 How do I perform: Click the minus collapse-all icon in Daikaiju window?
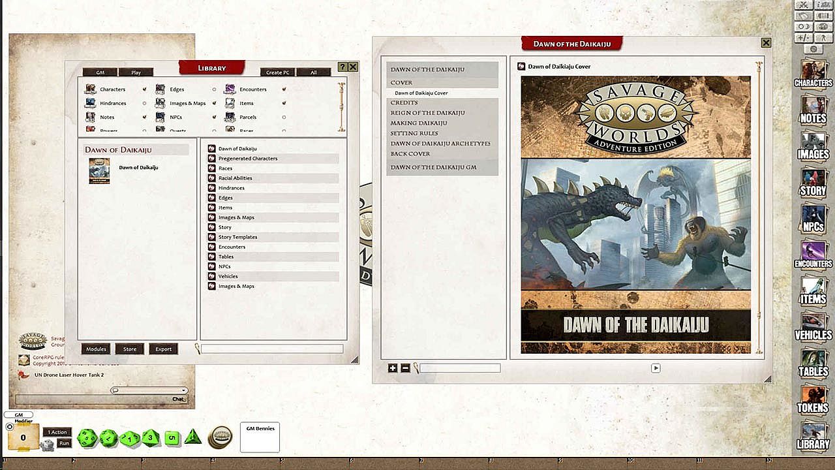pyautogui.click(x=405, y=368)
